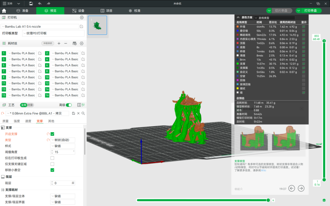This screenshot has width=330, height=206.
Task: Switch the 全局/对象 scope toggle
Action: (x=27, y=105)
